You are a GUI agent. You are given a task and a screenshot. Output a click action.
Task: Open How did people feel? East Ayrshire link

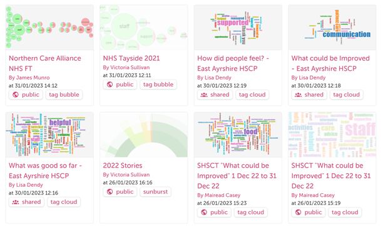pos(233,63)
